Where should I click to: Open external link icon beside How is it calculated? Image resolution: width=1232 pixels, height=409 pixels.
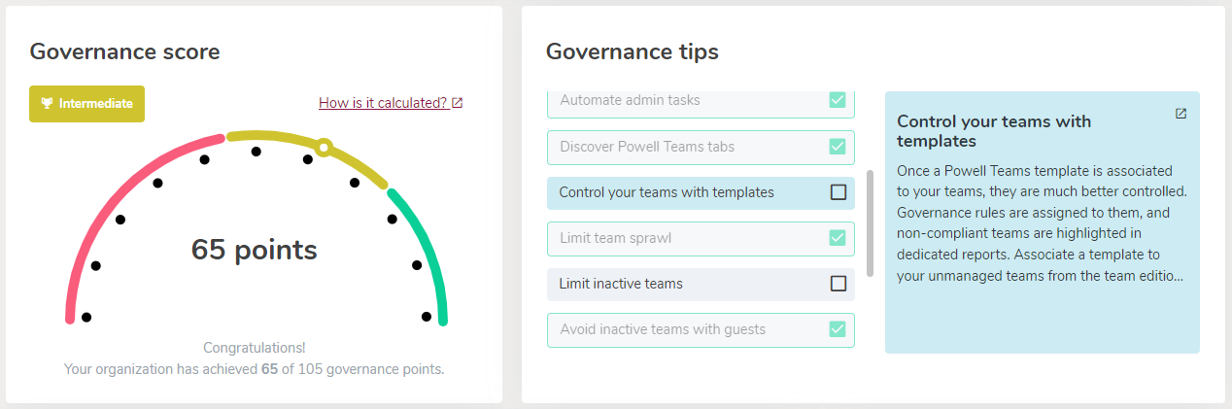458,103
